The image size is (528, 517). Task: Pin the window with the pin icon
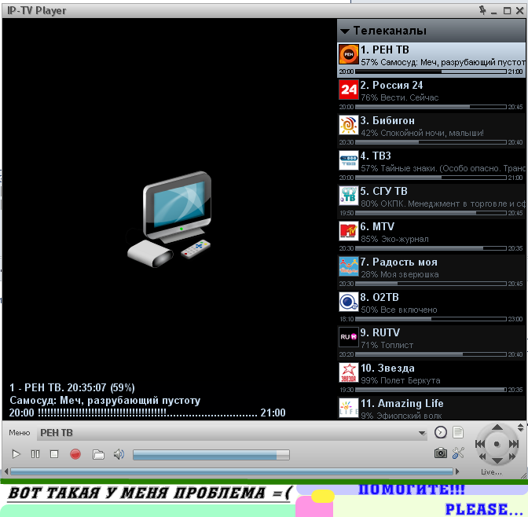(x=482, y=10)
